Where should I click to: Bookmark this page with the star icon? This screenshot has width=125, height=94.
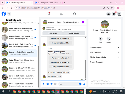[x=112, y=8]
